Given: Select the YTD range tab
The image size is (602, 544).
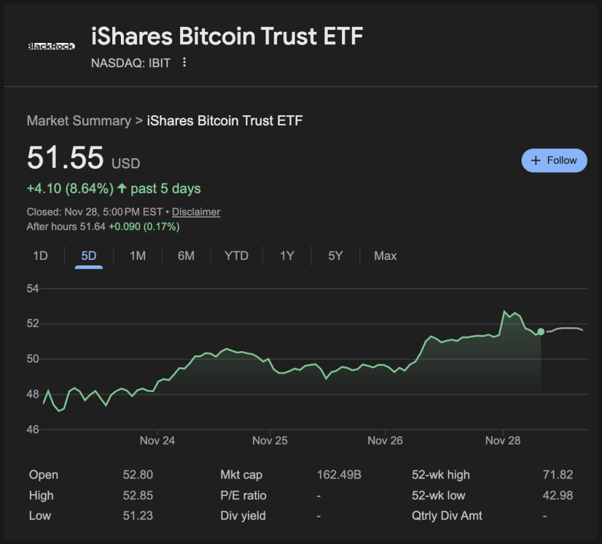Looking at the screenshot, I should pos(236,255).
